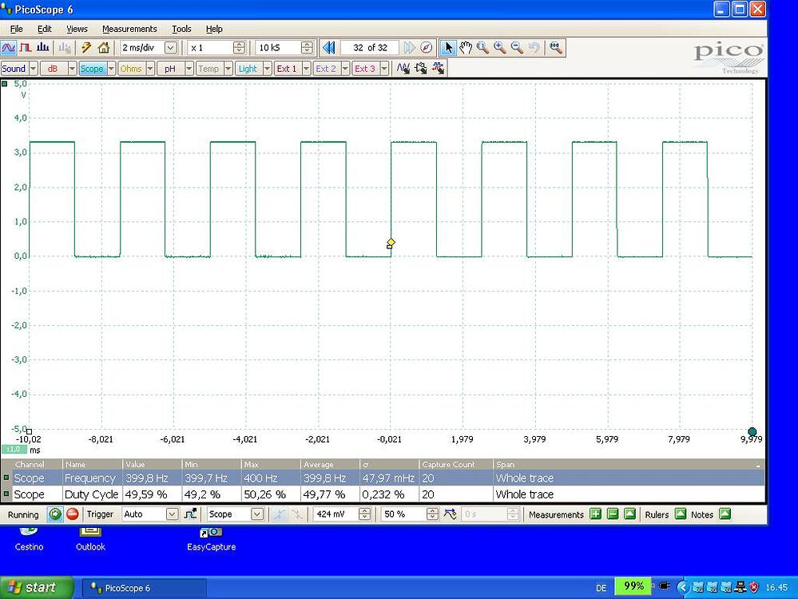Go to first waveform buffer

pyautogui.click(x=328, y=48)
